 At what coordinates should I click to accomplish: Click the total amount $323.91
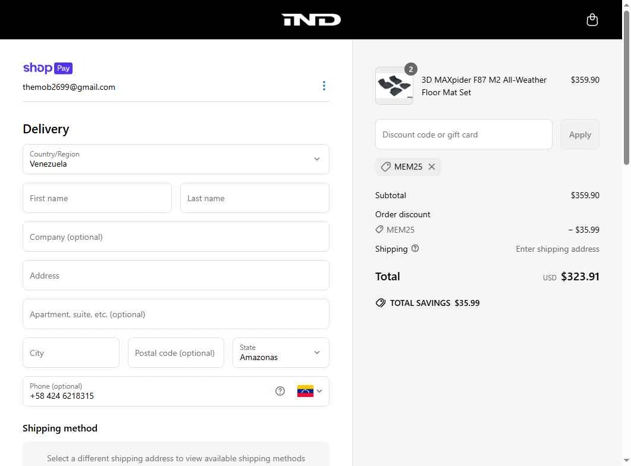580,277
